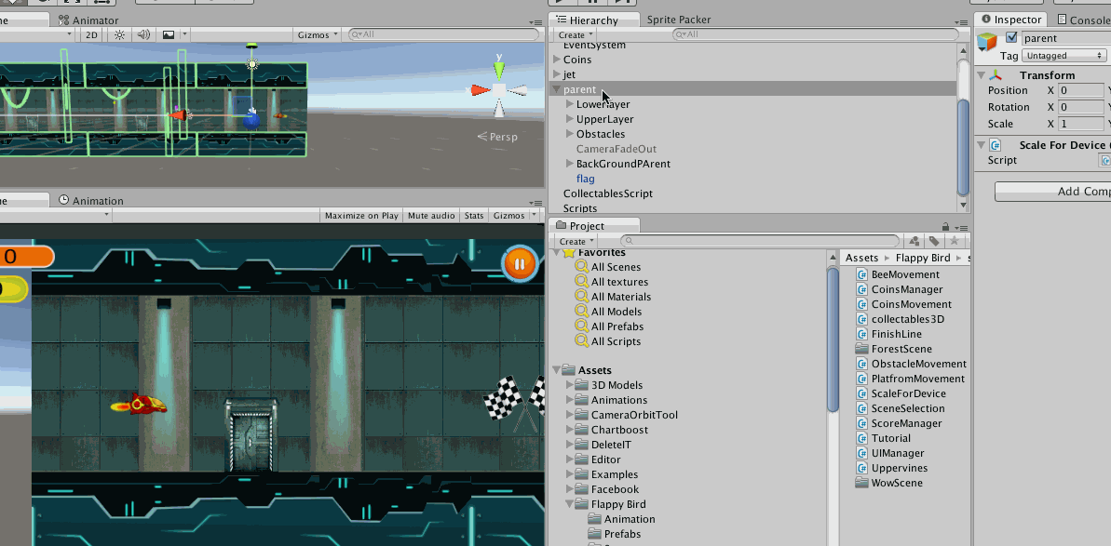The width and height of the screenshot is (1111, 546).
Task: Click Persp projection label in scene
Action: click(498, 137)
